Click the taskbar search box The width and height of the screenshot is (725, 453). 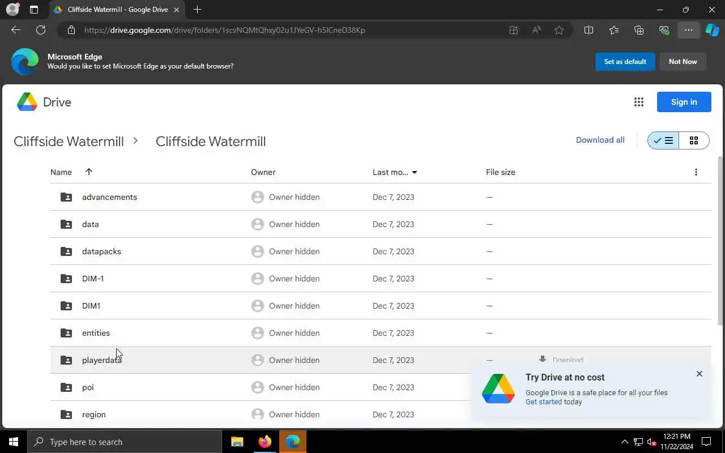125,442
